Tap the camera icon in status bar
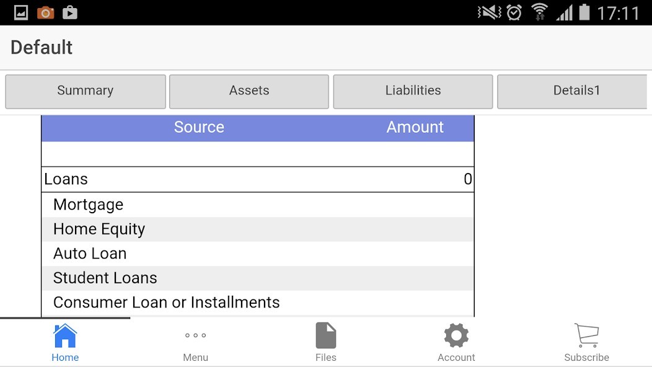The height and width of the screenshot is (367, 652). point(45,13)
